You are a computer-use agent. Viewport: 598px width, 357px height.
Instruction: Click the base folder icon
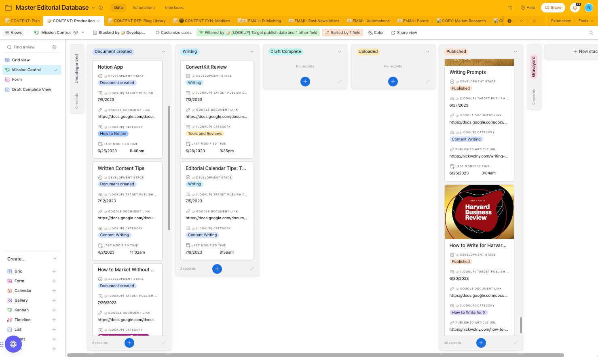[x=8, y=8]
